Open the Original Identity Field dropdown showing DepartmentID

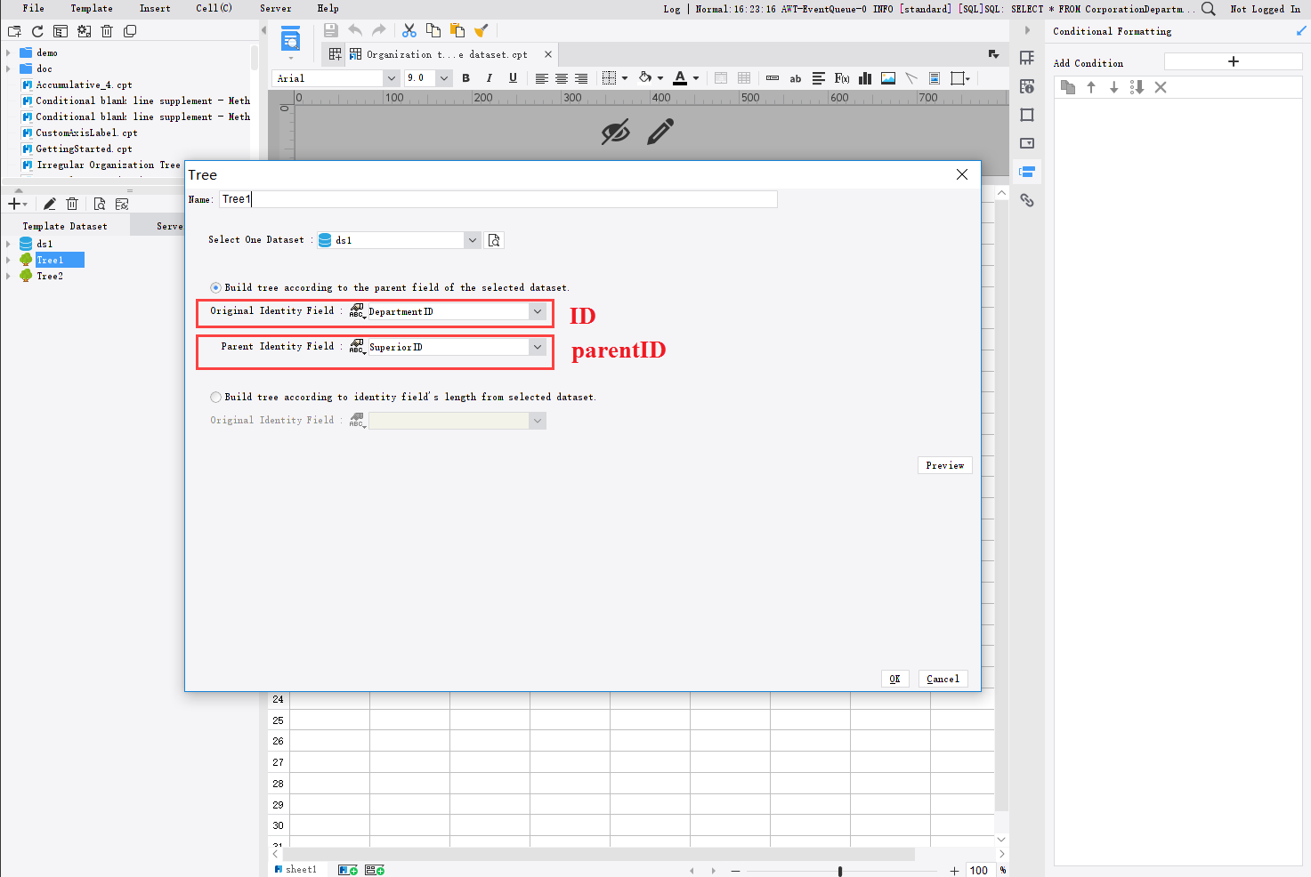[537, 311]
